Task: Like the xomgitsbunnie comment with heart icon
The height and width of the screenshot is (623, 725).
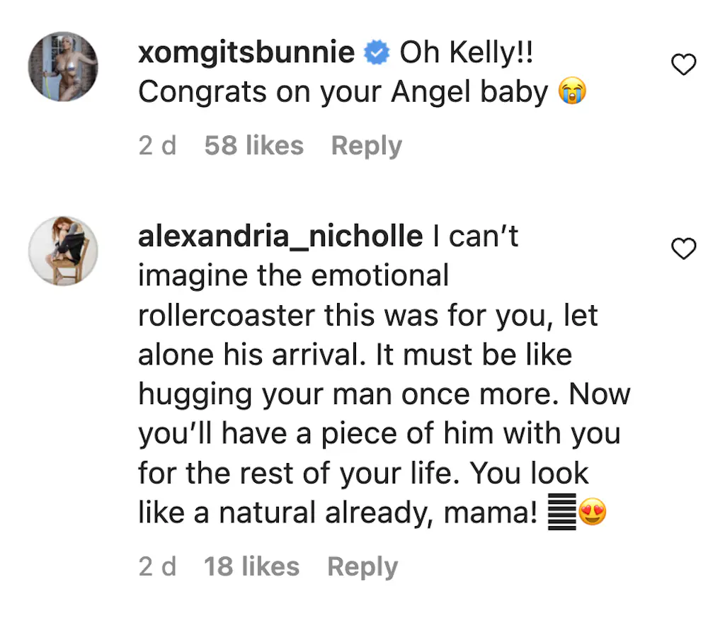Action: point(683,66)
